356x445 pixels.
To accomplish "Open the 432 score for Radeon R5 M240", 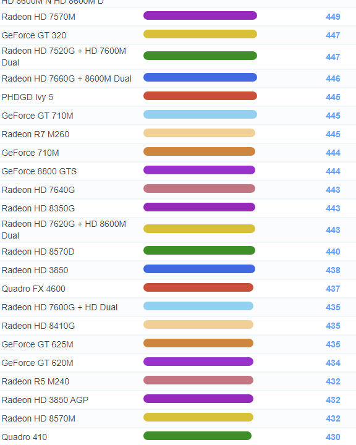I will [x=333, y=381].
